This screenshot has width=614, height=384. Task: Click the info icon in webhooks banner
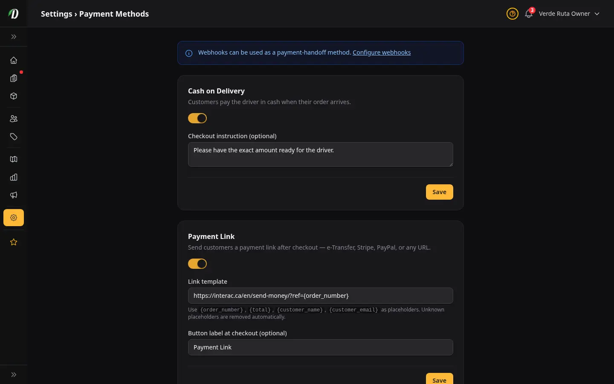tap(189, 53)
